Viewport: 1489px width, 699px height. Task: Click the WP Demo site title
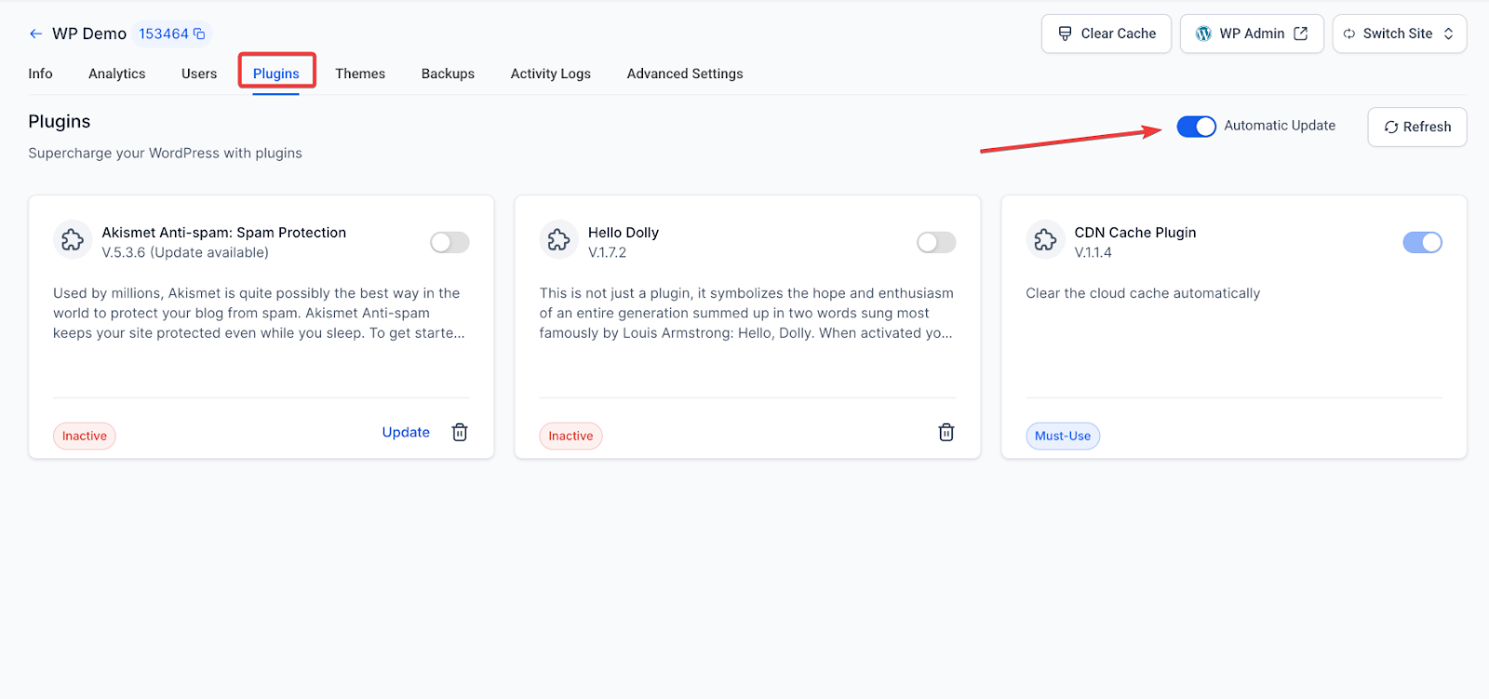(89, 34)
